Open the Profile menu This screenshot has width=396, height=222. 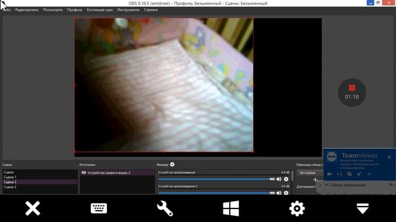coord(75,10)
